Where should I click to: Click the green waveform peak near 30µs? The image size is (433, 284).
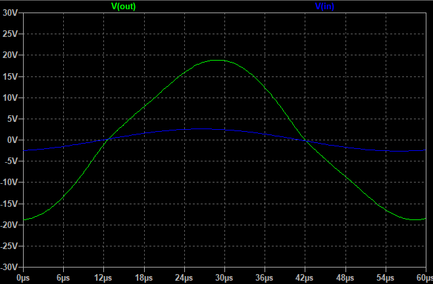pos(218,60)
